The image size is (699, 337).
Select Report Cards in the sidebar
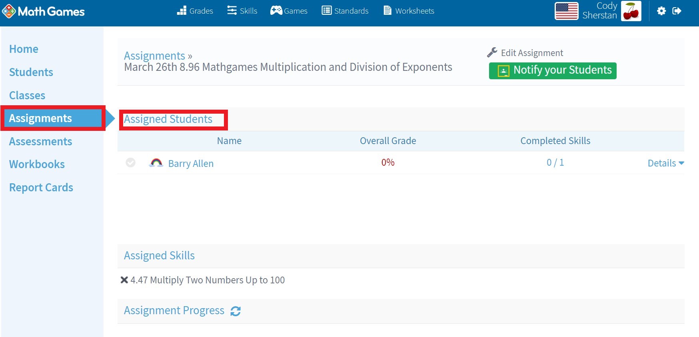(x=41, y=187)
